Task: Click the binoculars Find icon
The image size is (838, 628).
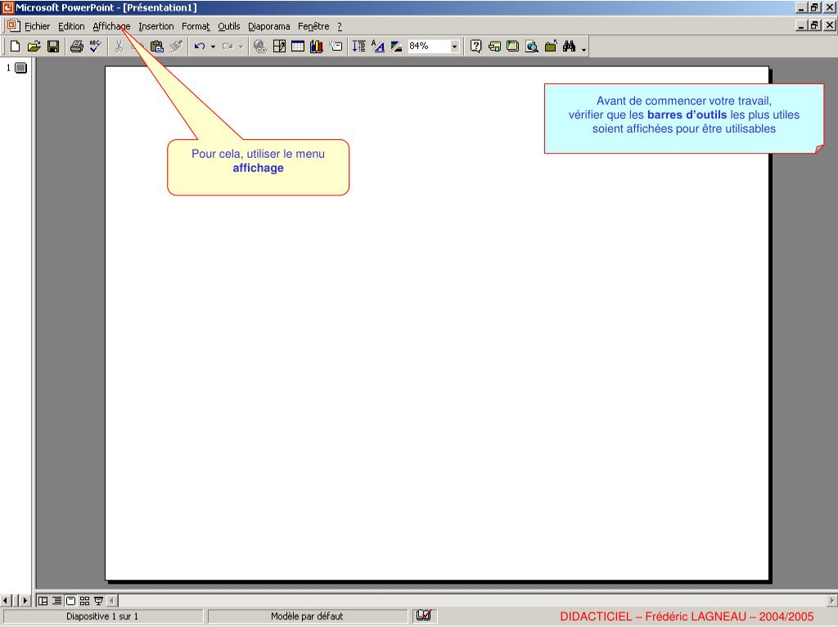Action: pos(570,47)
